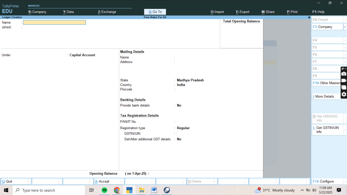Click the small arrow beside A: Accept
This screenshot has height=195, width=347.
click(122, 181)
